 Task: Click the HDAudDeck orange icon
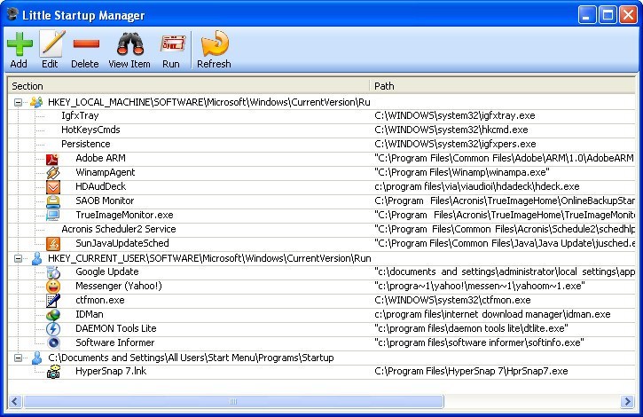(52, 187)
